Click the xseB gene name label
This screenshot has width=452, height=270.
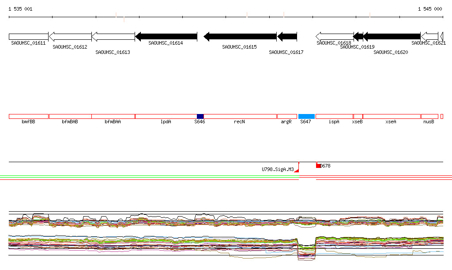pyautogui.click(x=357, y=122)
